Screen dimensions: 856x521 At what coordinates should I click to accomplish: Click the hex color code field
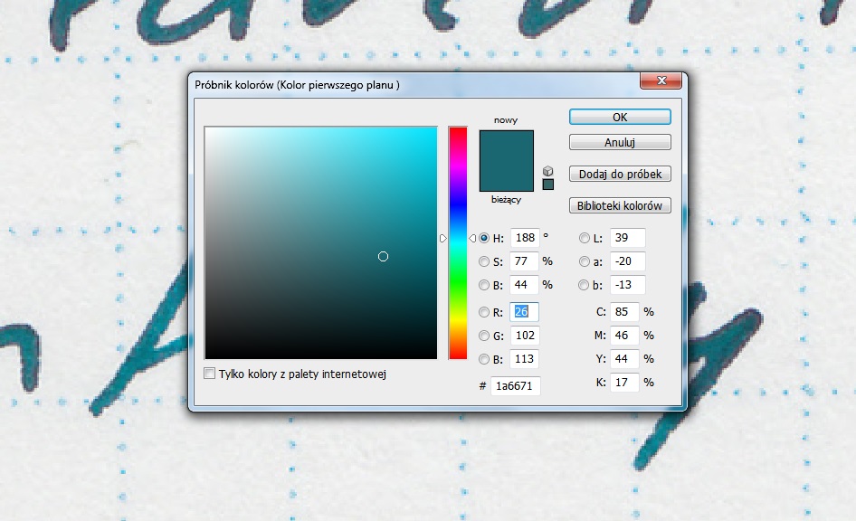click(515, 386)
